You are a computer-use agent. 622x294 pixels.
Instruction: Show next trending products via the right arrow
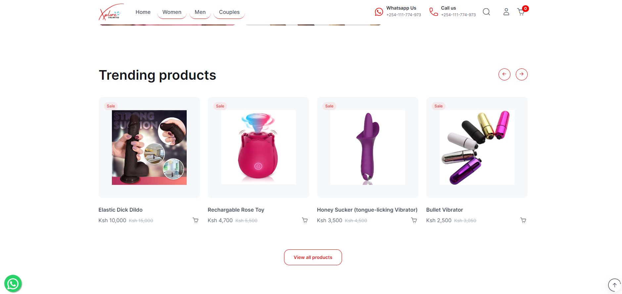tap(522, 74)
